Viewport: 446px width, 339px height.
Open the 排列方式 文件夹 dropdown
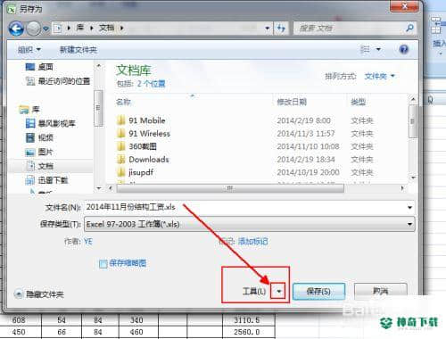(x=380, y=77)
